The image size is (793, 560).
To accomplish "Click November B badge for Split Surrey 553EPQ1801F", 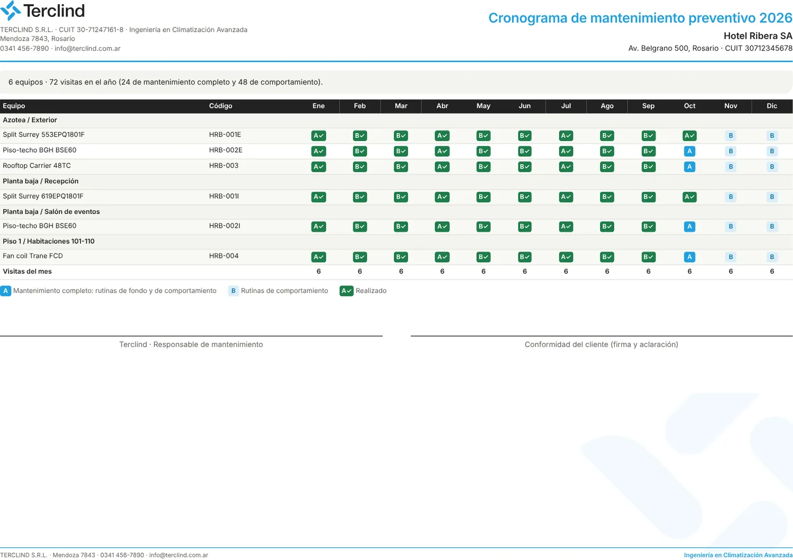I will (x=731, y=136).
